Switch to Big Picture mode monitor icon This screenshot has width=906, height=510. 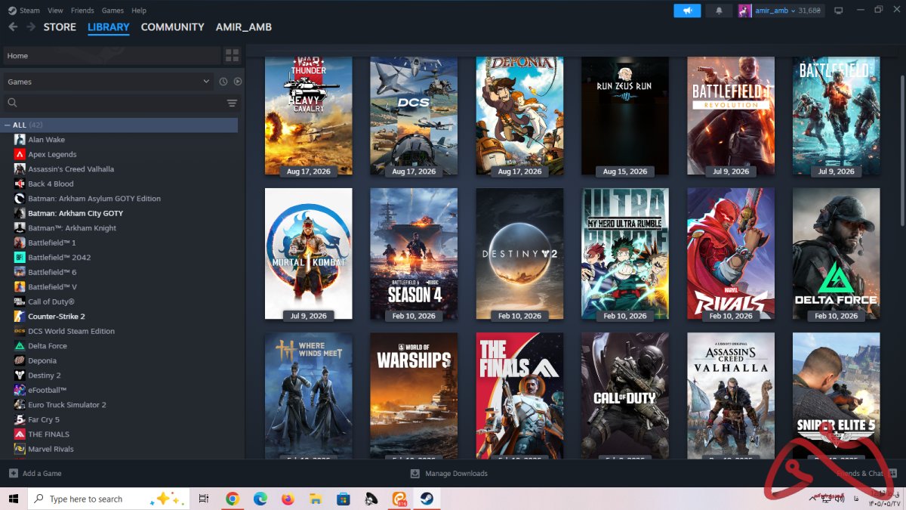838,11
